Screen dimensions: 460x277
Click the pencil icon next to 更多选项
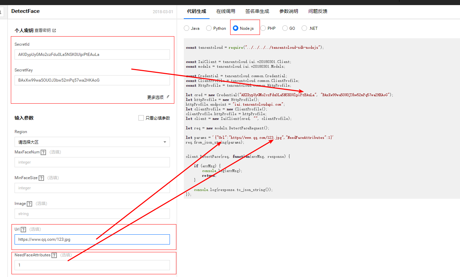[168, 97]
